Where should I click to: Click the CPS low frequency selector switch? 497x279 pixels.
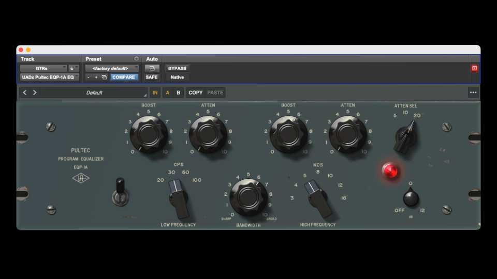[x=179, y=198]
